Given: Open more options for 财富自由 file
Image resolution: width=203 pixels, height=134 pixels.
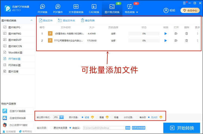Looking at the screenshot, I should [197, 34].
